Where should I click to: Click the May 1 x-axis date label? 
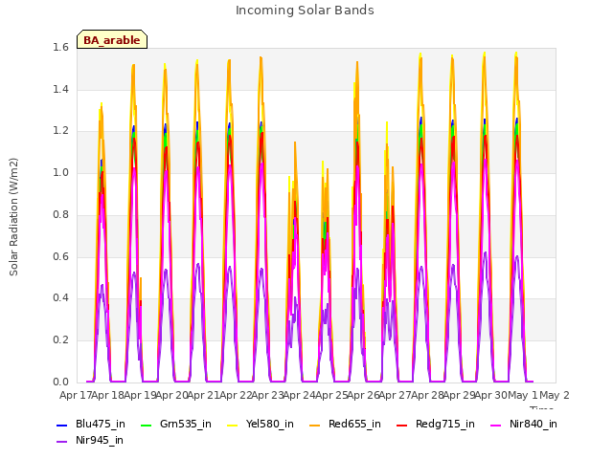[523, 396]
